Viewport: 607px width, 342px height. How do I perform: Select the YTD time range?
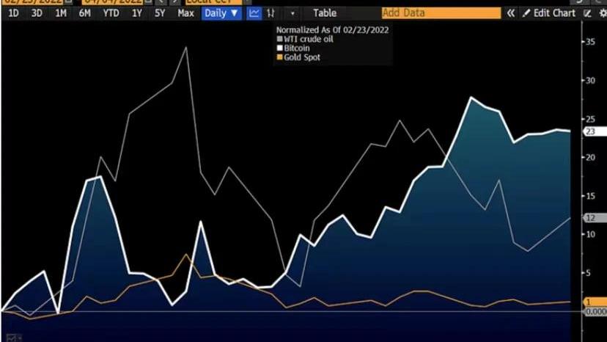(x=111, y=13)
